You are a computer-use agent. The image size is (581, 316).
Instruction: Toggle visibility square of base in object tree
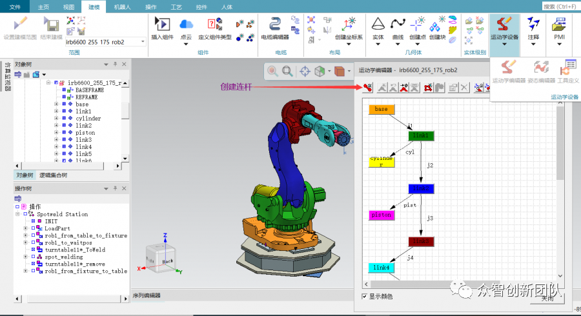64,104
